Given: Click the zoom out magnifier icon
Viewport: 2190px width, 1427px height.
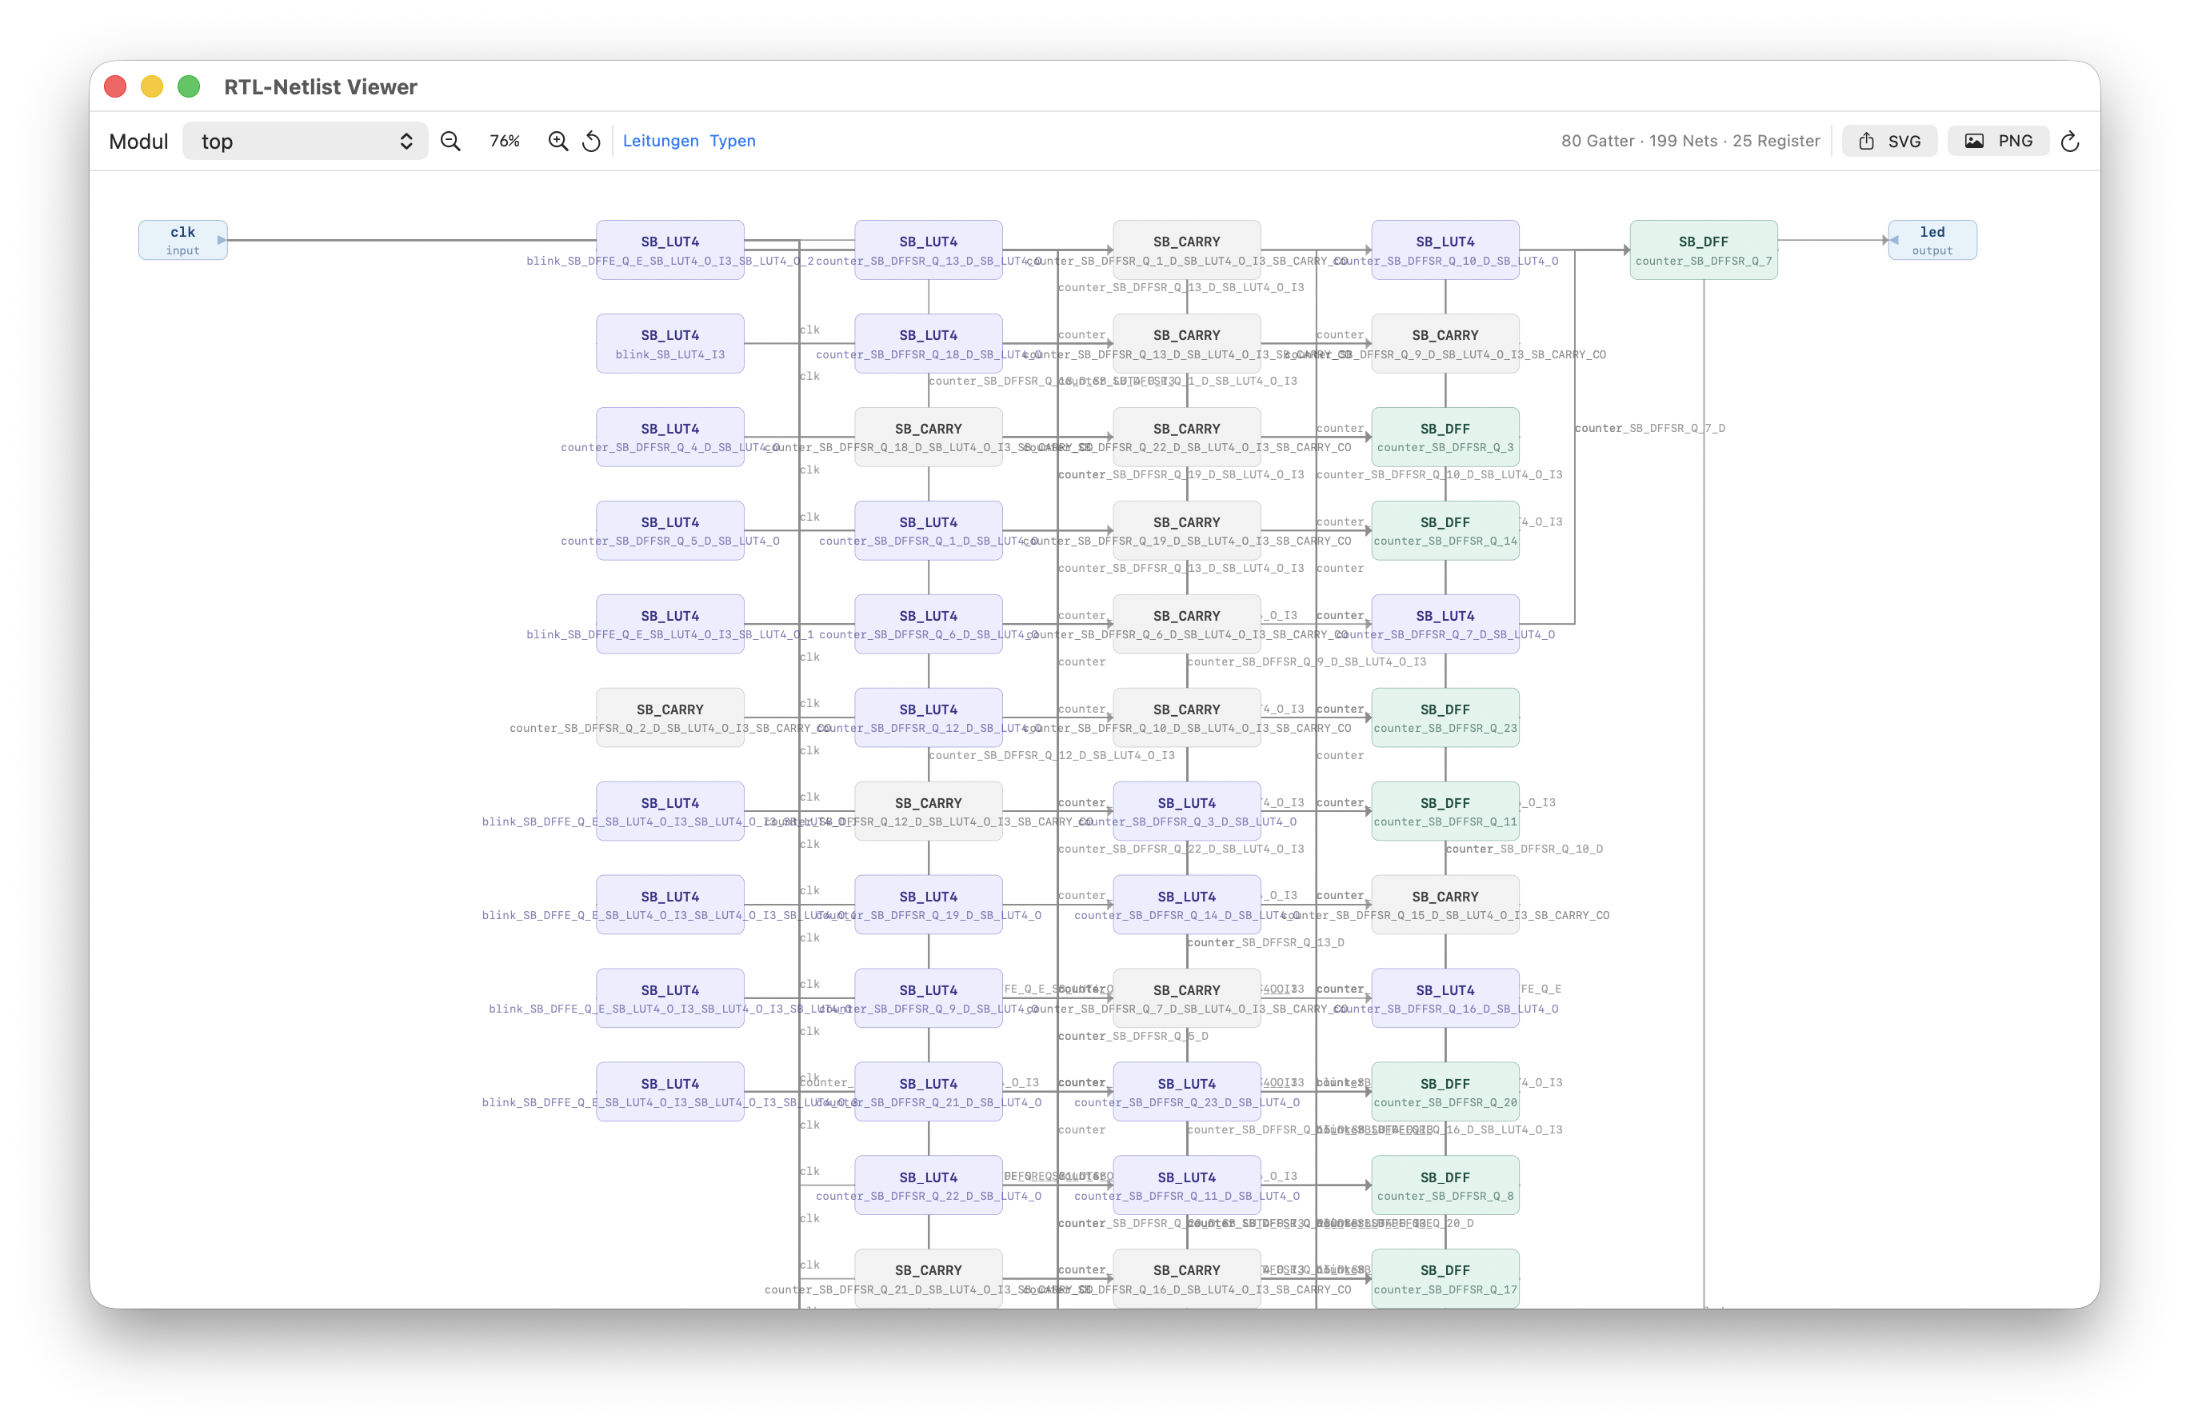Looking at the screenshot, I should (450, 141).
